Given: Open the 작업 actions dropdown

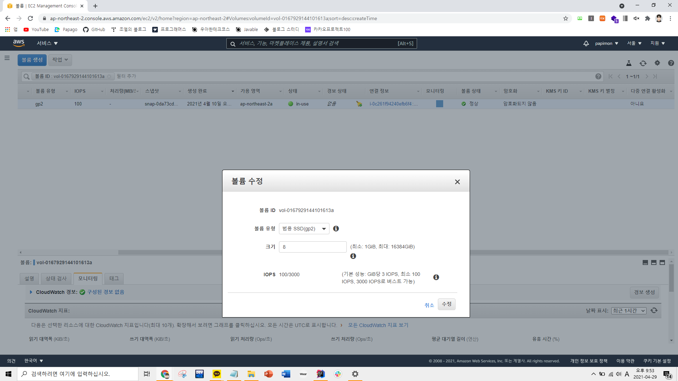Looking at the screenshot, I should pos(60,60).
